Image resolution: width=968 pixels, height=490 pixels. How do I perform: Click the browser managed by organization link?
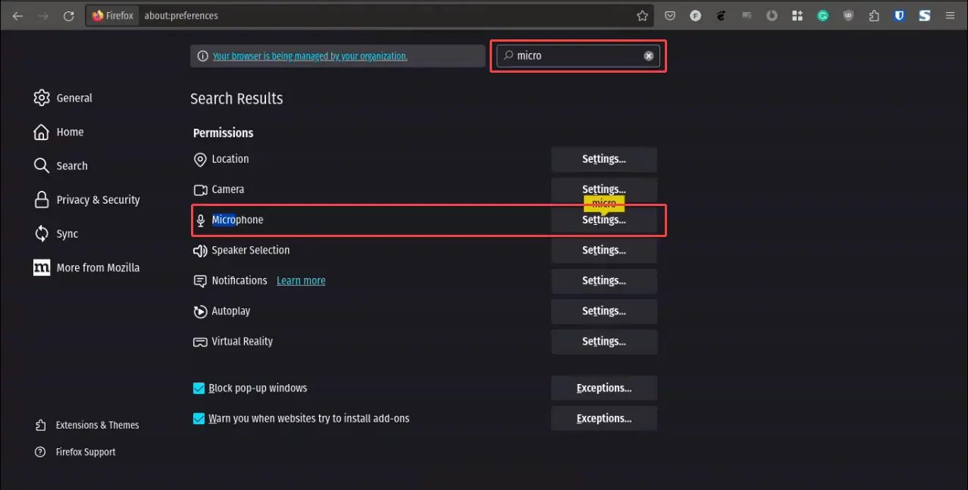(x=310, y=56)
